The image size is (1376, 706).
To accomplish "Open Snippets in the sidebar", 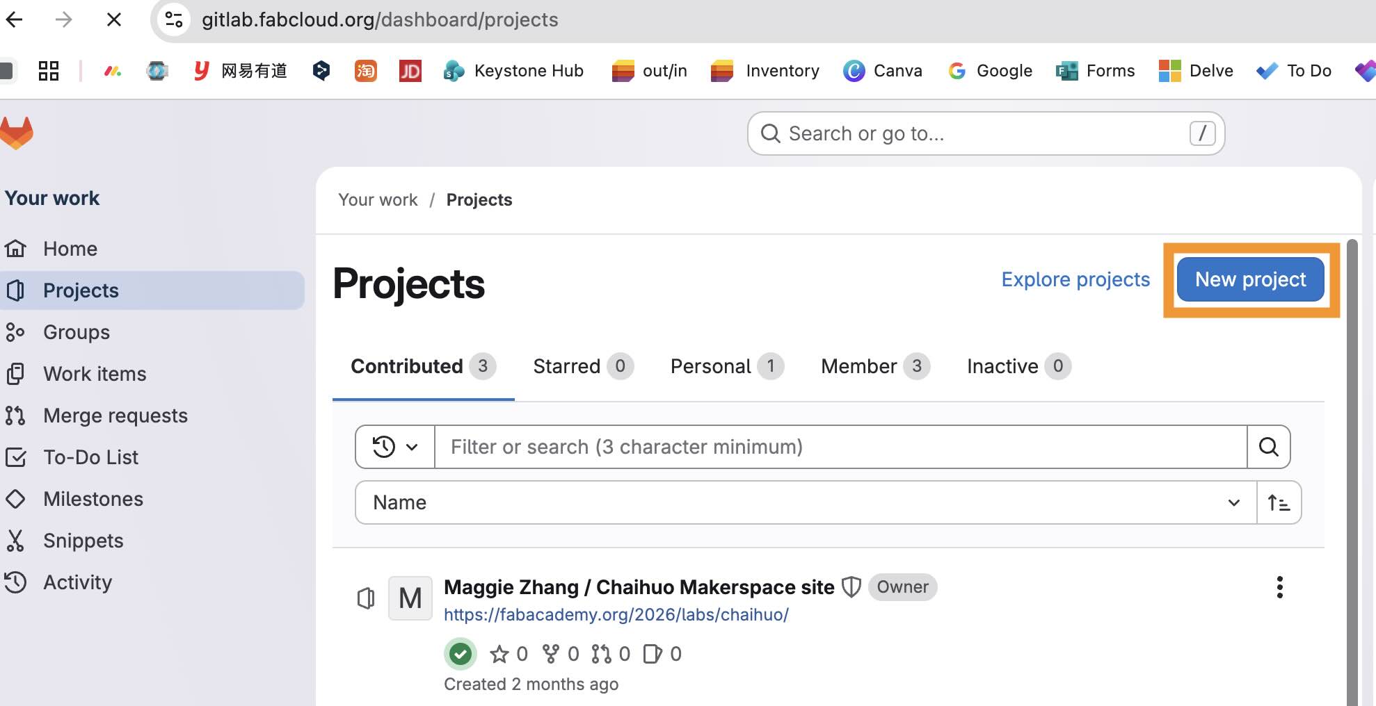I will click(x=152, y=541).
